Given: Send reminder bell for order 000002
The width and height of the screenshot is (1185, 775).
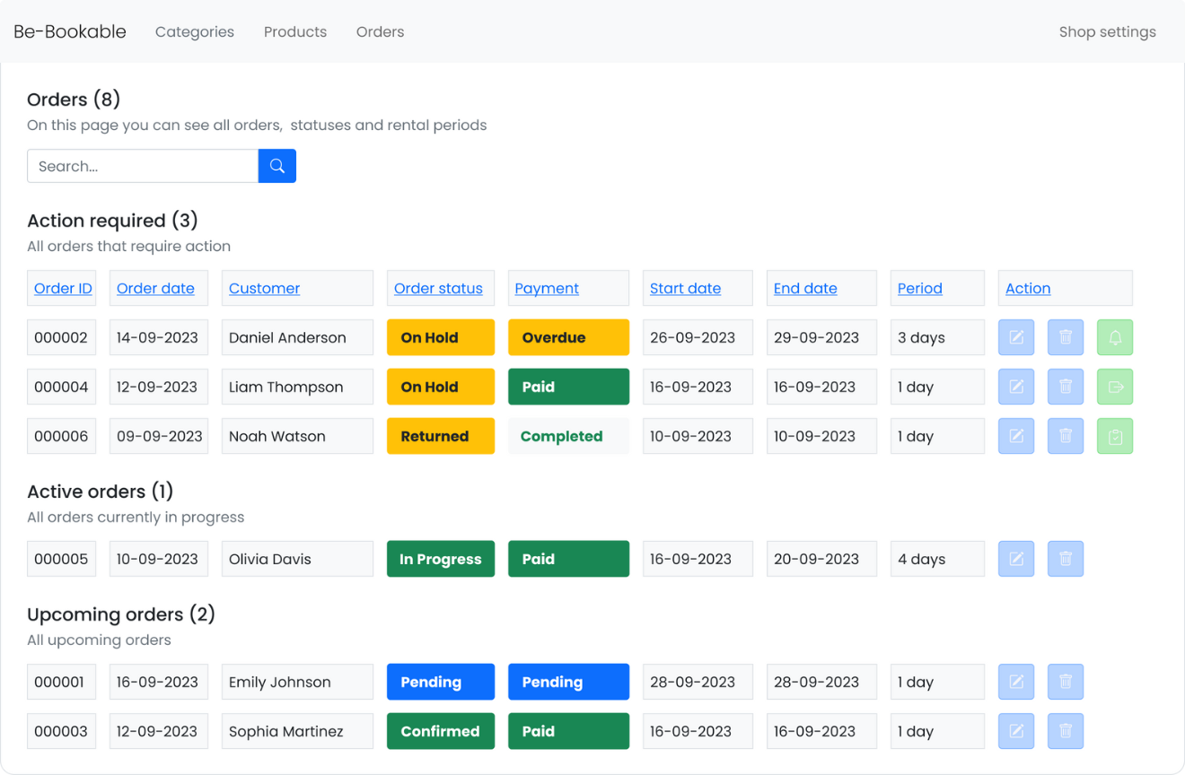Looking at the screenshot, I should click(1115, 337).
